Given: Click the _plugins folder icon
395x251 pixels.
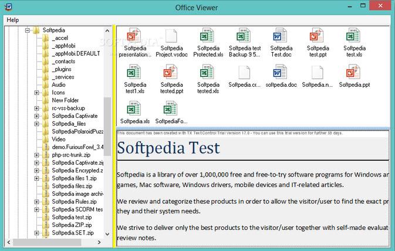Looking at the screenshot, I should (x=46, y=69).
